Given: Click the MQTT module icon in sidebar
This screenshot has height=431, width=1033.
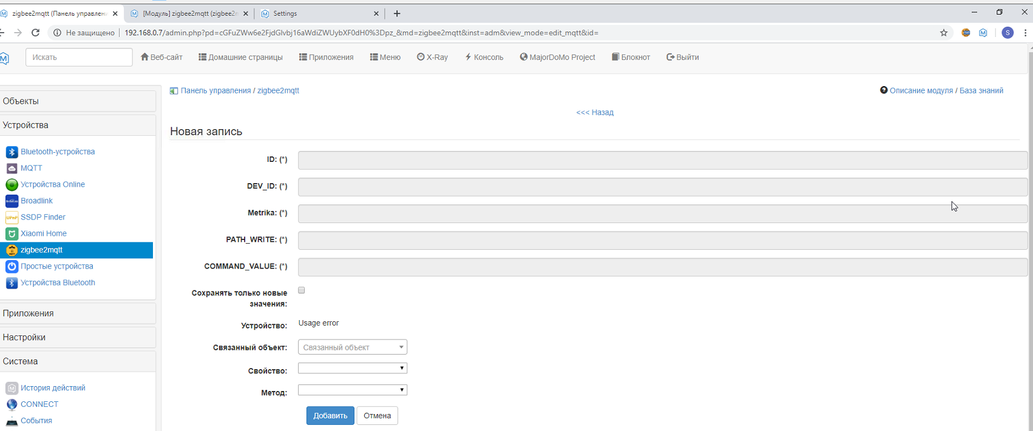Looking at the screenshot, I should pos(12,168).
